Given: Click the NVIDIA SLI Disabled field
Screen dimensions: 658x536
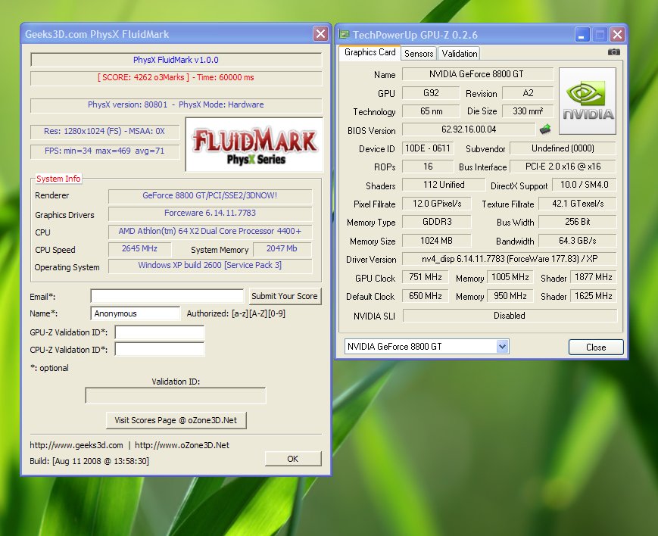Looking at the screenshot, I should [510, 316].
